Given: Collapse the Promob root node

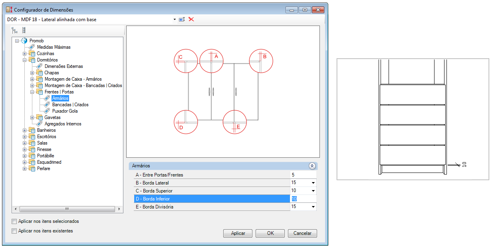Looking at the screenshot, I should [17, 41].
